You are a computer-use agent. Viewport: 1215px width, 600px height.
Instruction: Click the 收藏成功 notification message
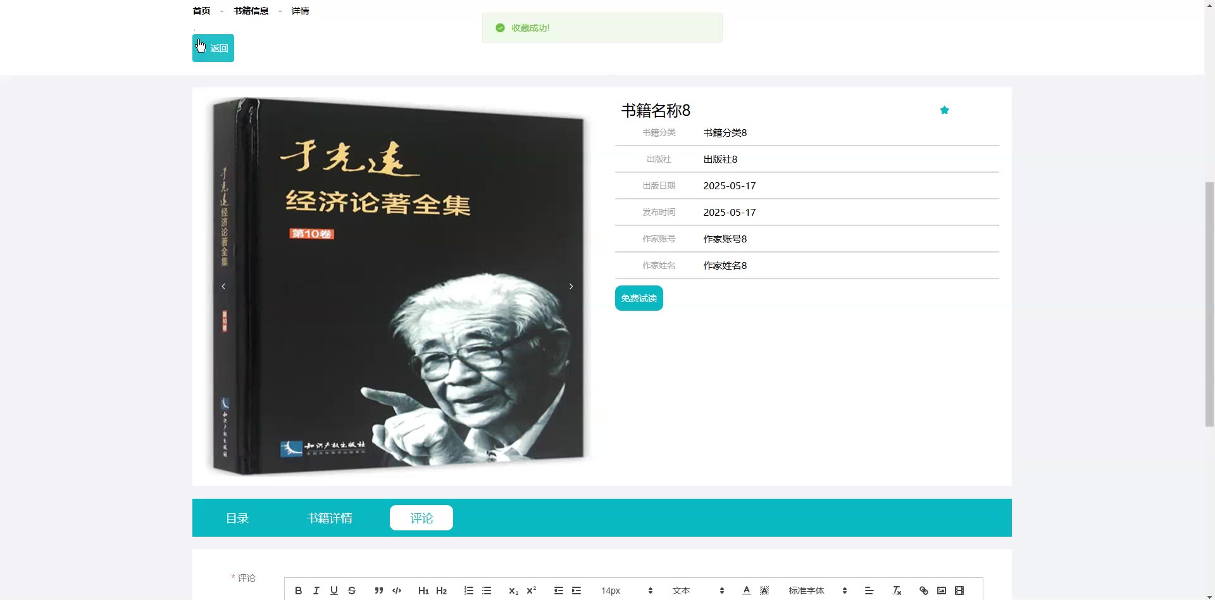click(x=602, y=28)
